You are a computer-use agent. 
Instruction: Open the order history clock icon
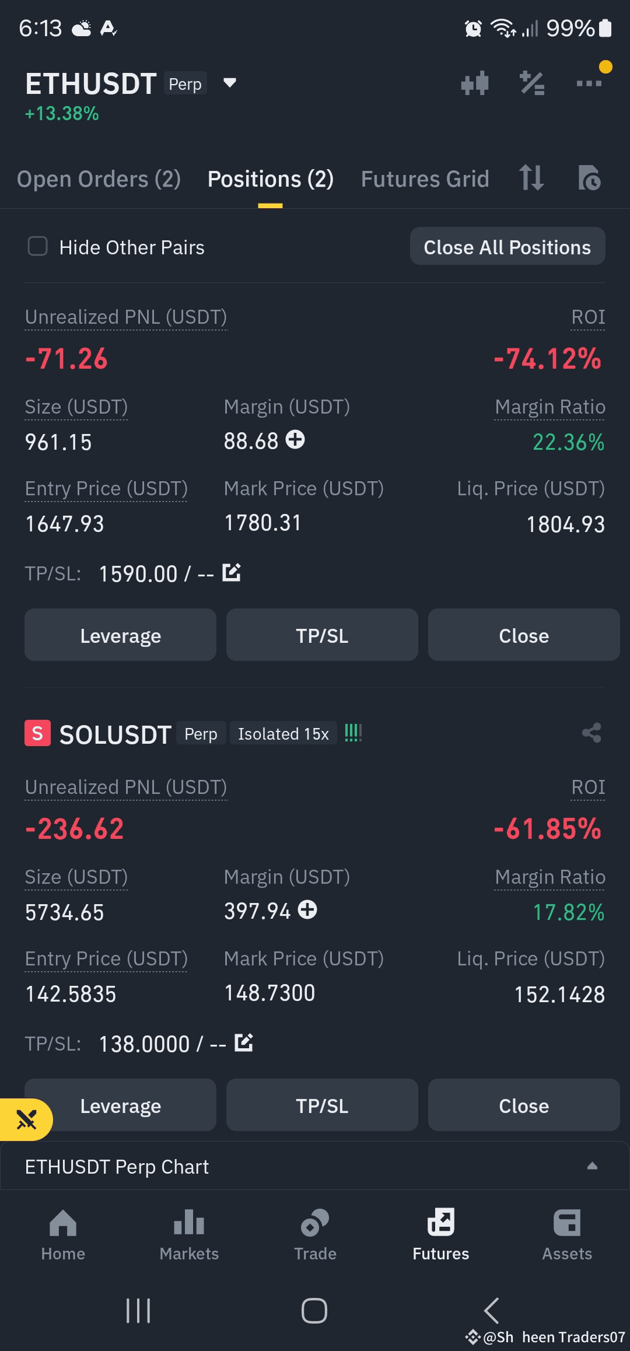[589, 178]
